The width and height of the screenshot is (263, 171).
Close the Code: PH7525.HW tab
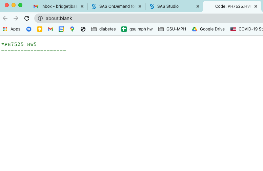coord(256,6)
